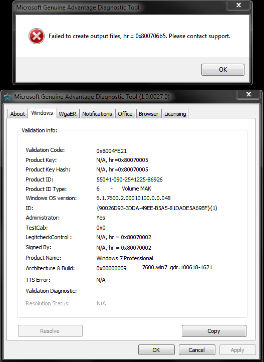Click the Product Key N/A, hr=0x80070005 value
The width and height of the screenshot is (264, 362).
[122, 160]
